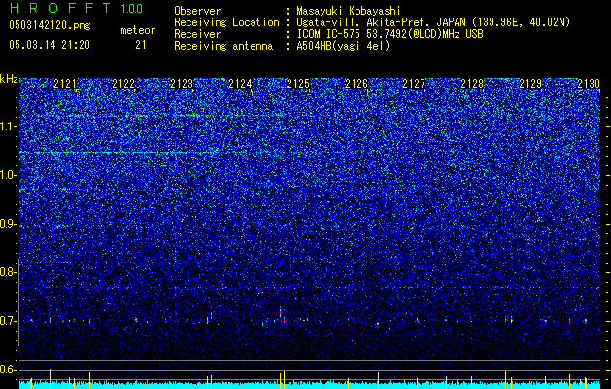
Task: Click the date stamp 05.03.14 21:20
Action: 50,45
